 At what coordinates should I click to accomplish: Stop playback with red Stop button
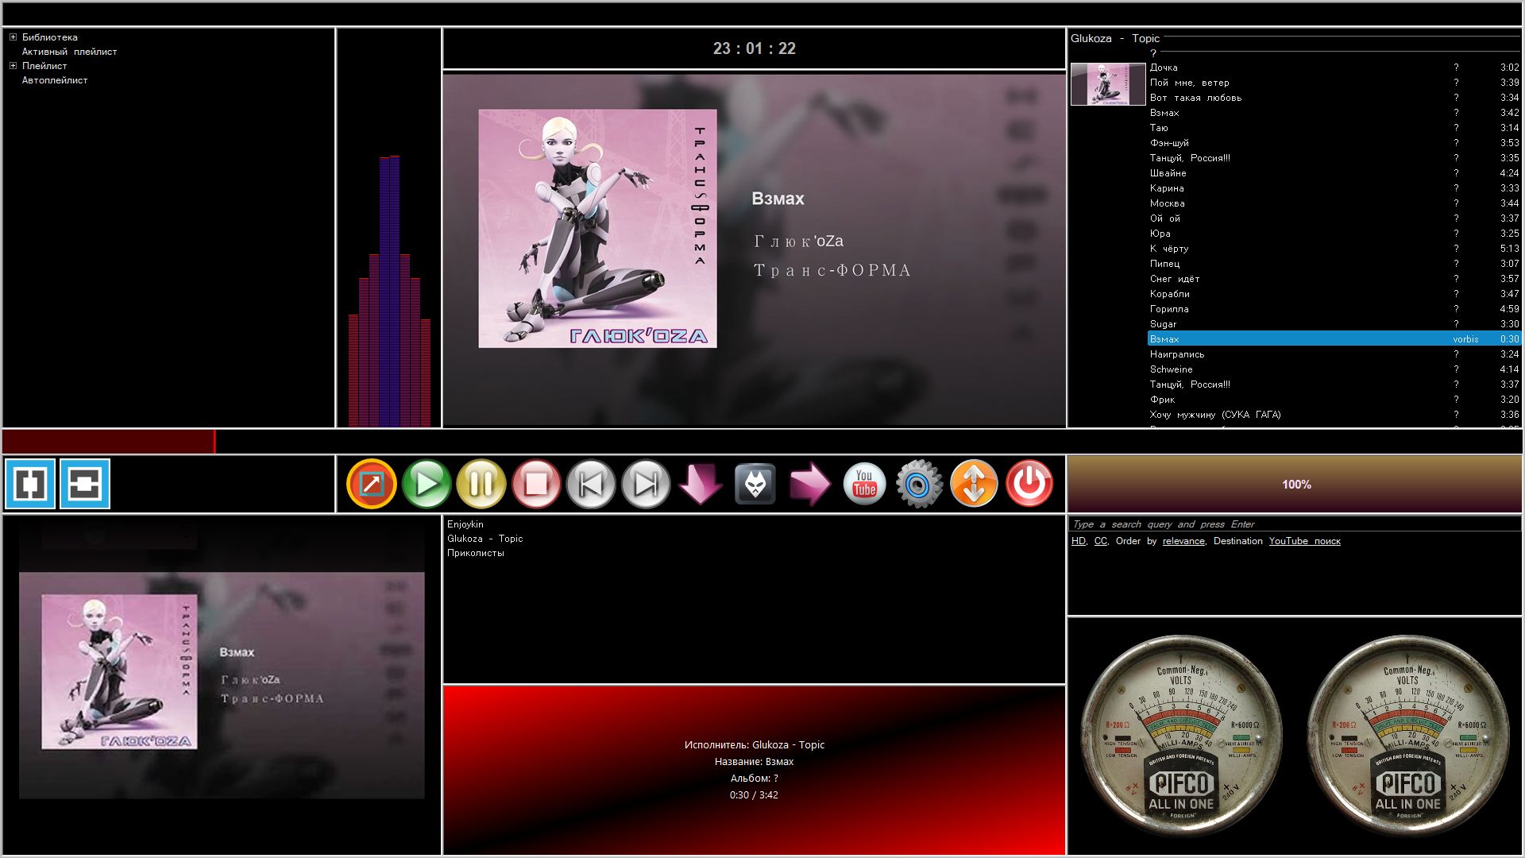click(536, 484)
